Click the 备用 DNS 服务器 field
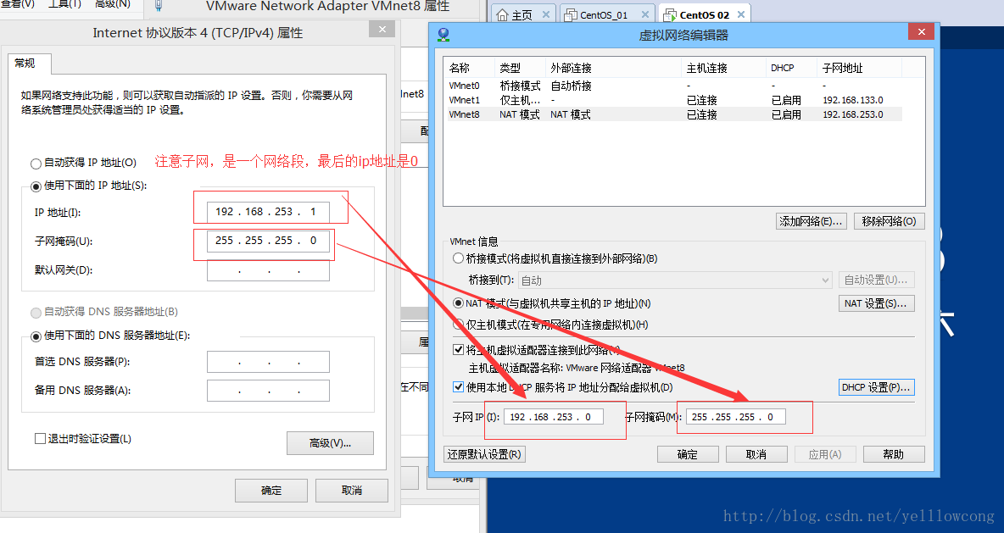The image size is (1004, 533). pos(268,391)
